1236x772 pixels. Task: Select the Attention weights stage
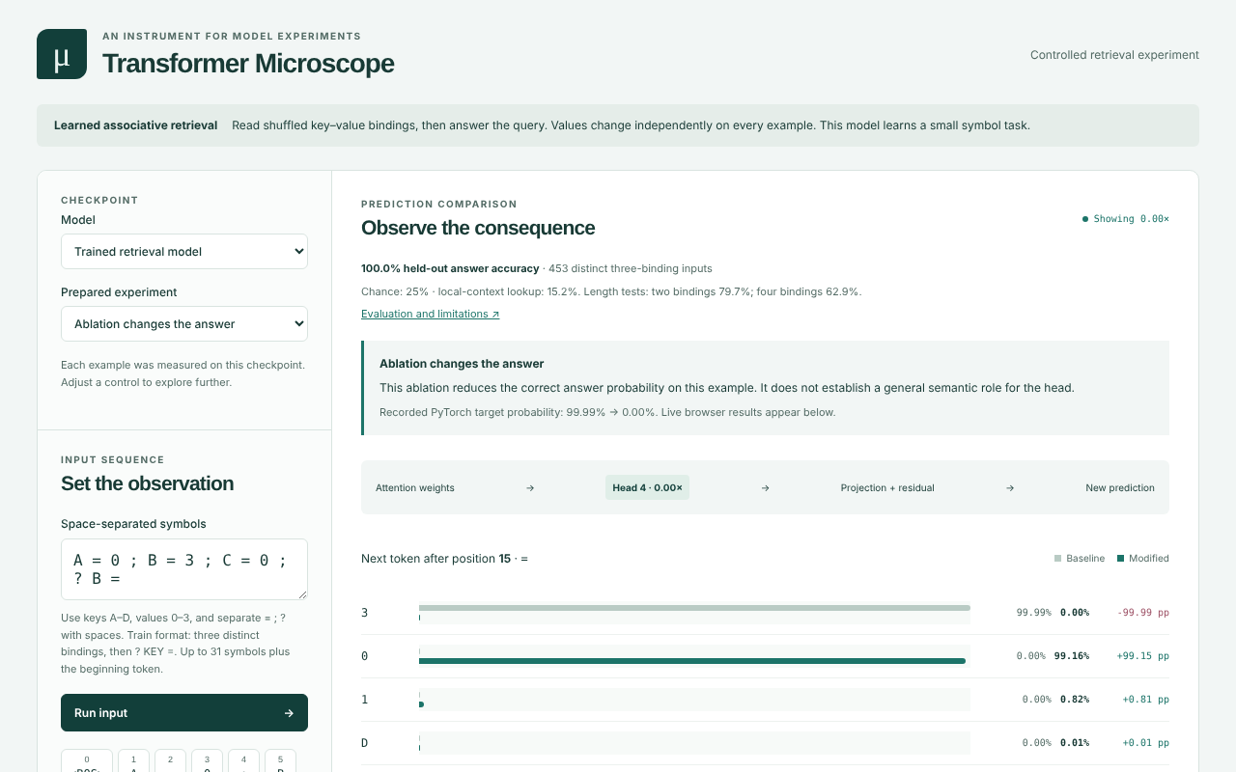(415, 488)
